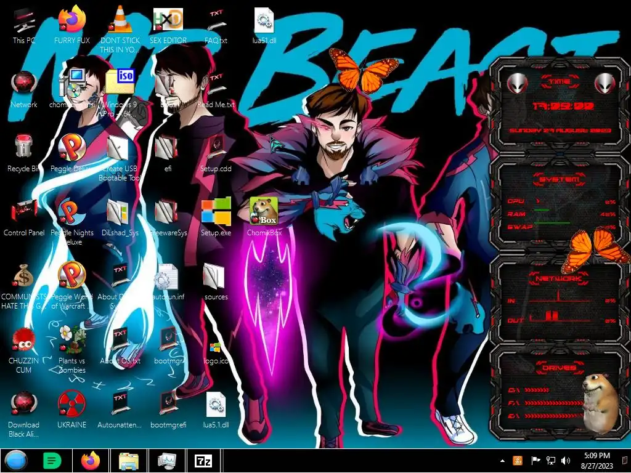Click the hamster desktop pet
Screen dimensions: 631x473
[x=600, y=403]
